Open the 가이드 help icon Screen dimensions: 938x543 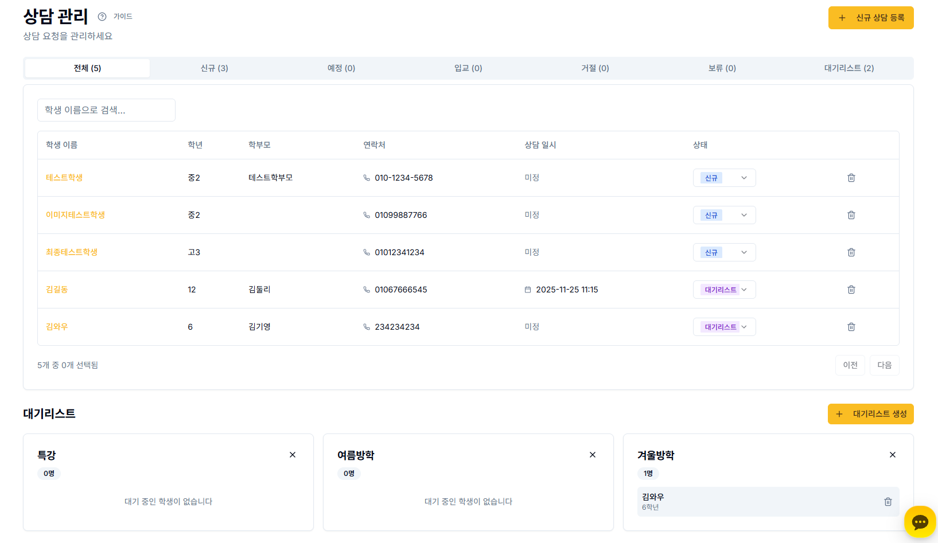tap(102, 17)
